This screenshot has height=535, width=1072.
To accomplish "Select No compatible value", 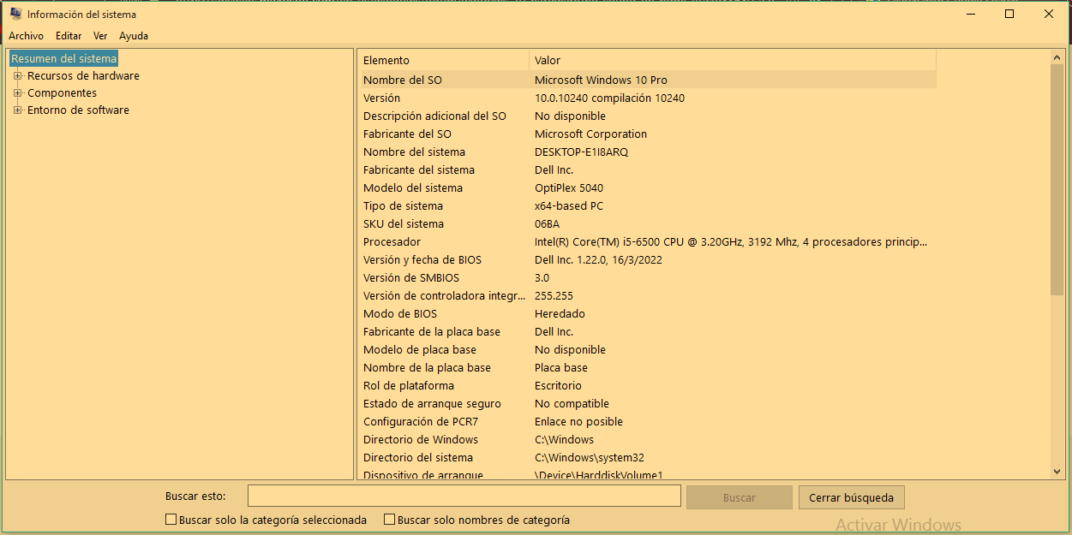I will tap(572, 403).
